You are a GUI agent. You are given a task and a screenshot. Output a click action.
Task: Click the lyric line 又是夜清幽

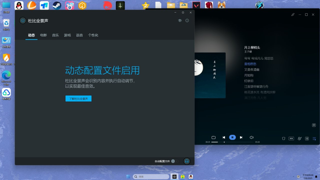click(252, 69)
